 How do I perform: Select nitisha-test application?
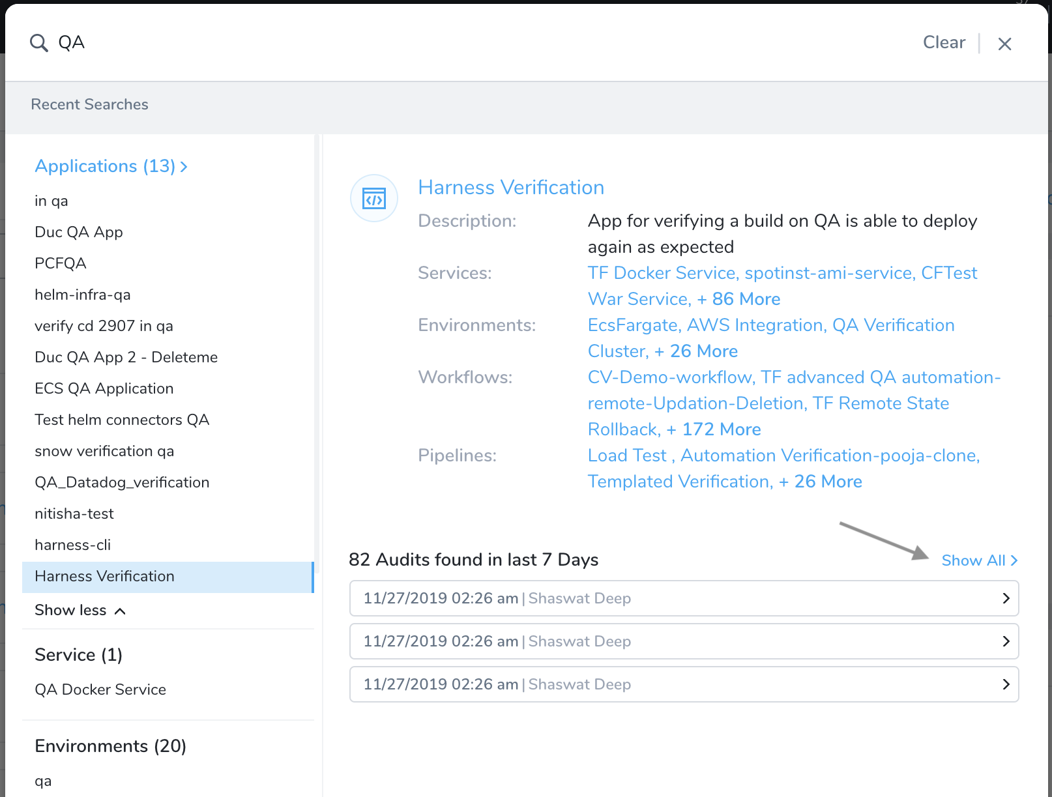pyautogui.click(x=74, y=514)
